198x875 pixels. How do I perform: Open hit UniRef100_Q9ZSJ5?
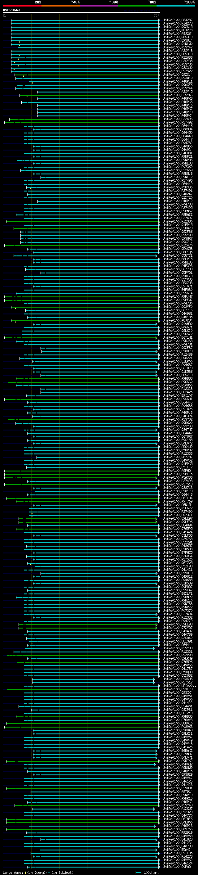click(177, 27)
